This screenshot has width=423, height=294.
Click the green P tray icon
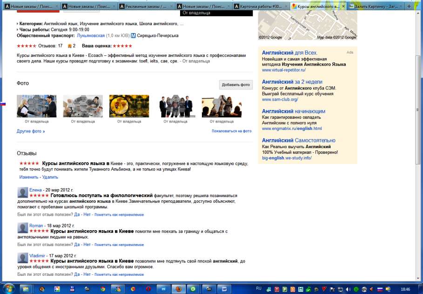click(x=285, y=289)
